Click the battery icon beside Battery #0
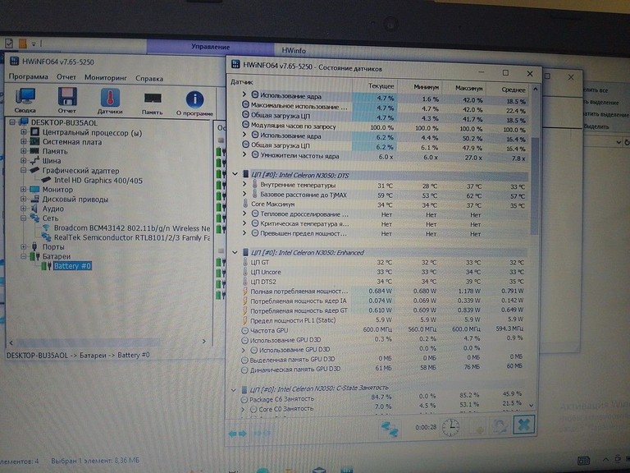This screenshot has width=630, height=473. point(46,266)
